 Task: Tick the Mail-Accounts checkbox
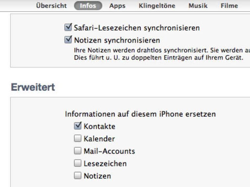[78, 151]
